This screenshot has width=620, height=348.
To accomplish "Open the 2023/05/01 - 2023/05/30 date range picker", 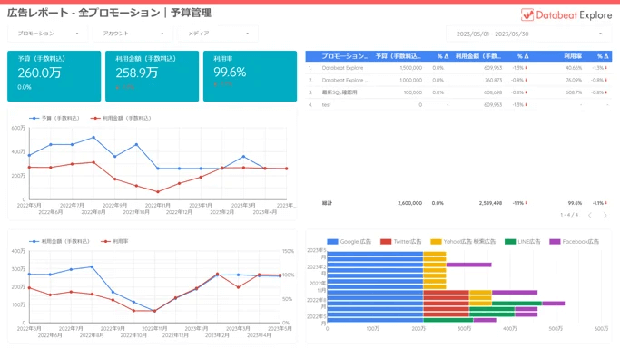I will coord(528,34).
